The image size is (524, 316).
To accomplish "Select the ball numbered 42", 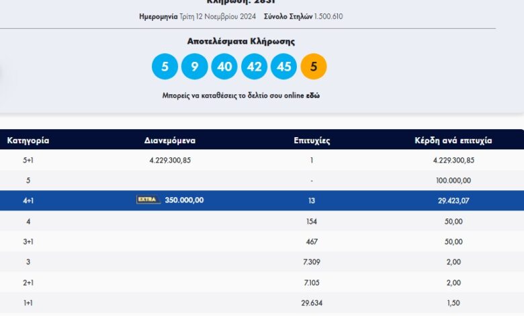I will coord(253,67).
